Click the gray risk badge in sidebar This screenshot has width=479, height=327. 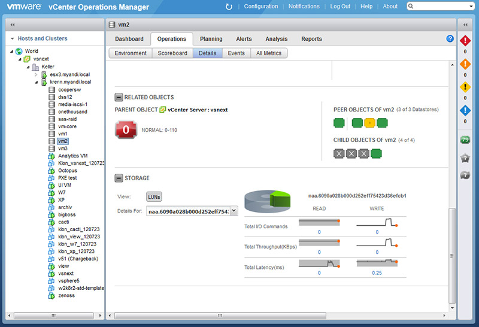(x=465, y=158)
